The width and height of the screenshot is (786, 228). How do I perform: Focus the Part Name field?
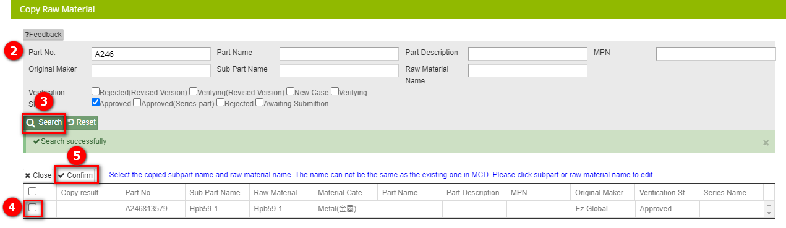pos(339,54)
